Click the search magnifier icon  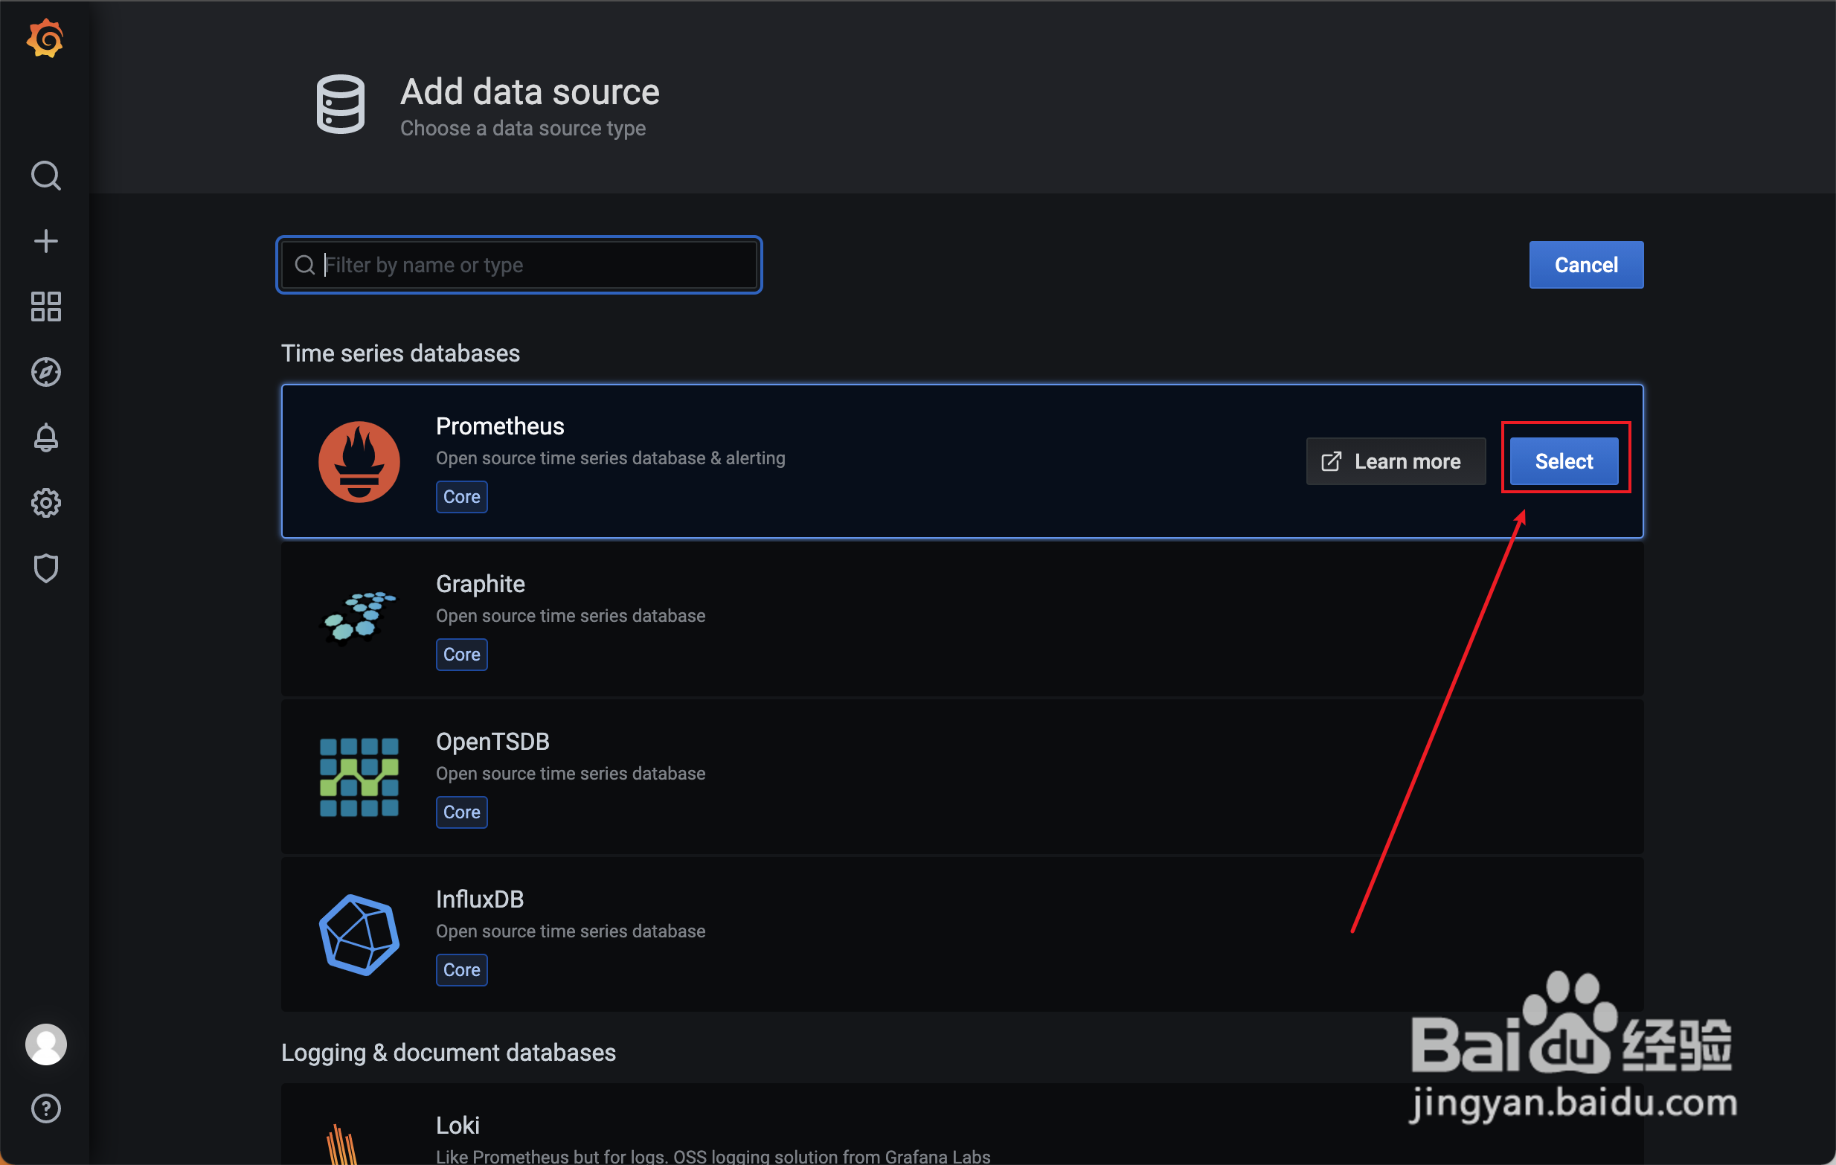click(45, 176)
